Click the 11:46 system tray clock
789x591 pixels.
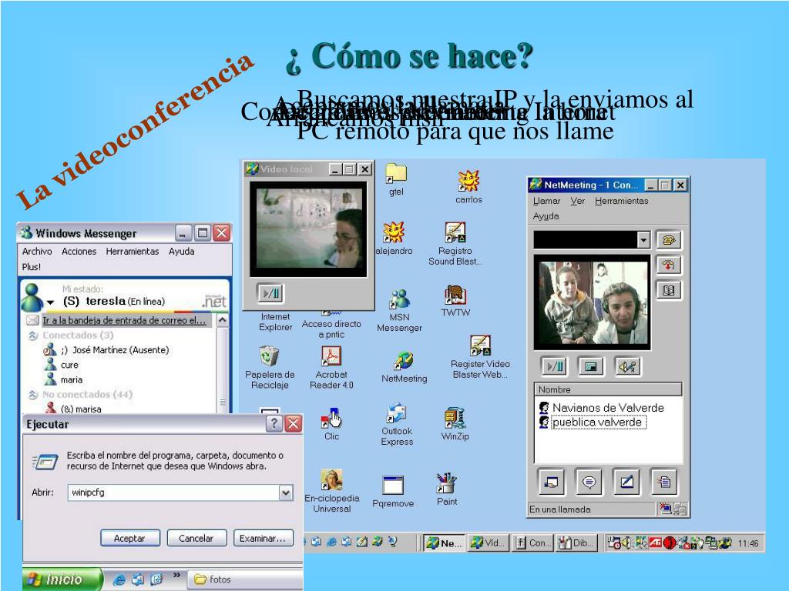pos(747,543)
